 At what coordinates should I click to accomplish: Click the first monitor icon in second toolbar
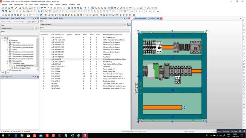tap(3, 11)
